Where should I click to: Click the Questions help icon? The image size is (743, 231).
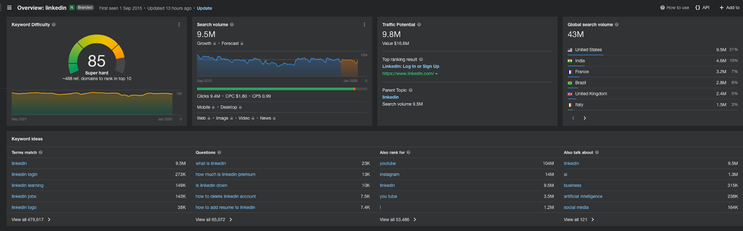tap(219, 153)
